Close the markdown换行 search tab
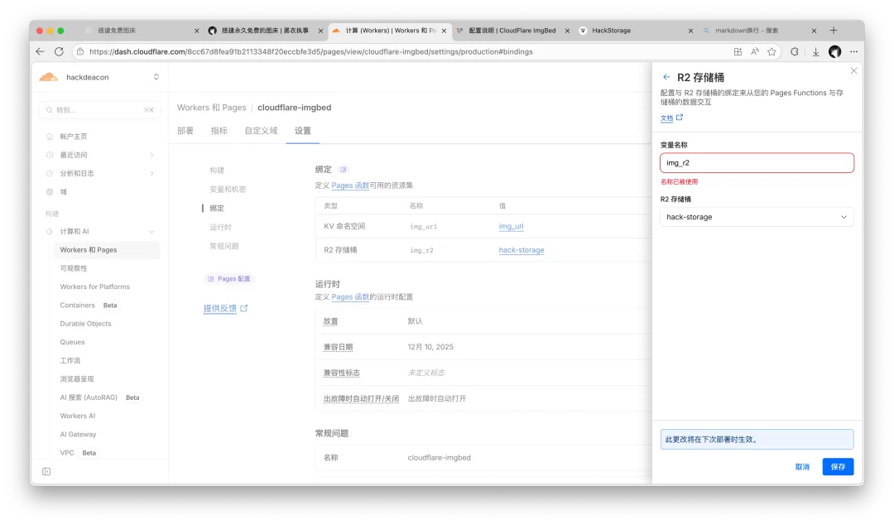Image resolution: width=894 pixels, height=525 pixels. click(814, 31)
